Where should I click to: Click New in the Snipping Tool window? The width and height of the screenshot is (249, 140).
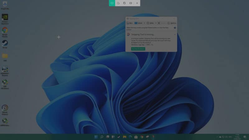(130, 23)
